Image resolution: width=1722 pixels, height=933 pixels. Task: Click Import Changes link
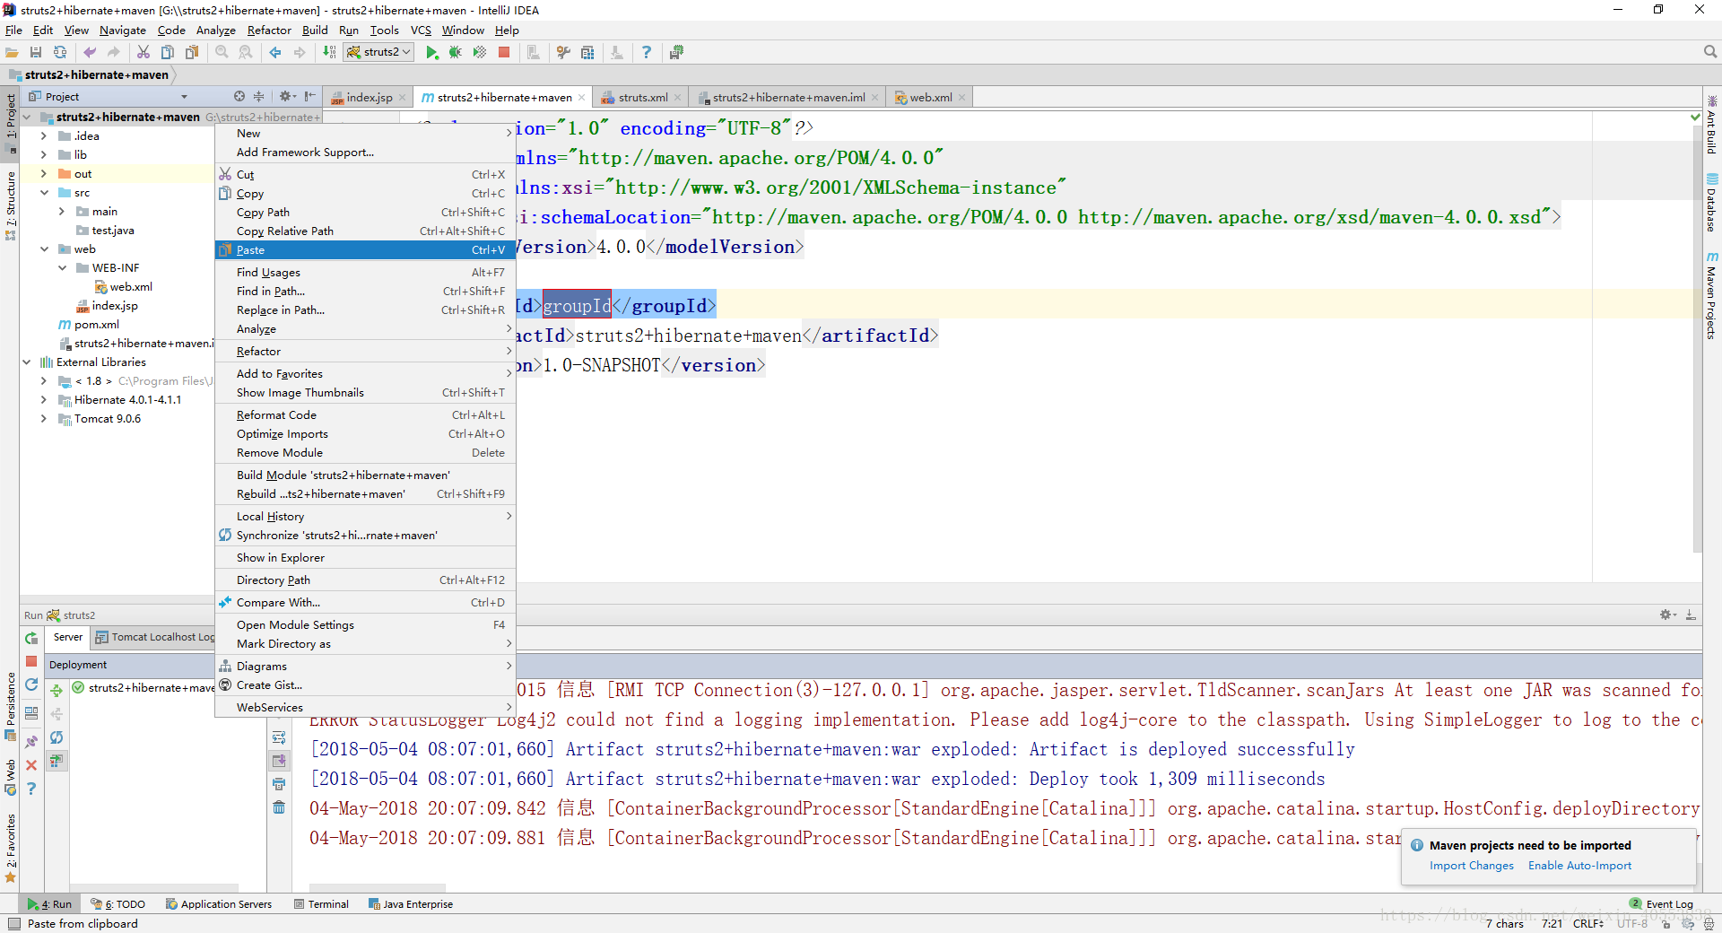[x=1471, y=866]
